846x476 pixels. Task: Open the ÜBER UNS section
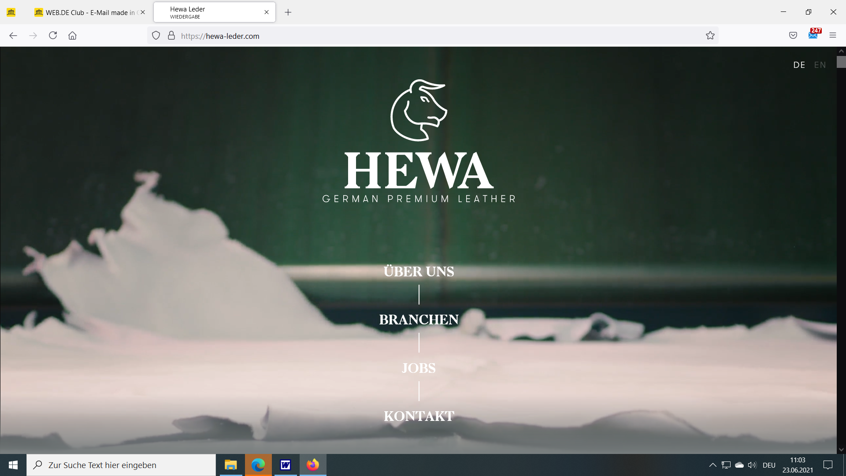419,271
